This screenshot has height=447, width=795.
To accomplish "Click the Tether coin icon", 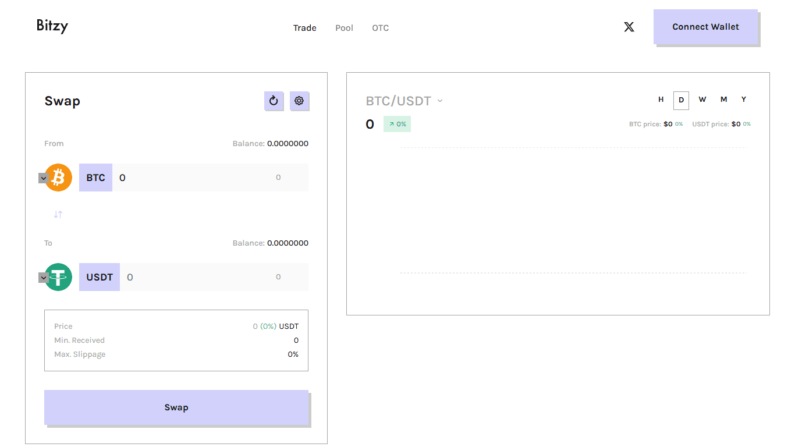I will click(58, 277).
